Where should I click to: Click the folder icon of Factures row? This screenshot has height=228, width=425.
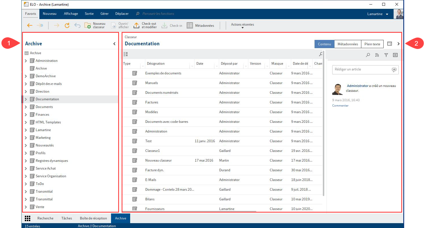click(x=135, y=102)
